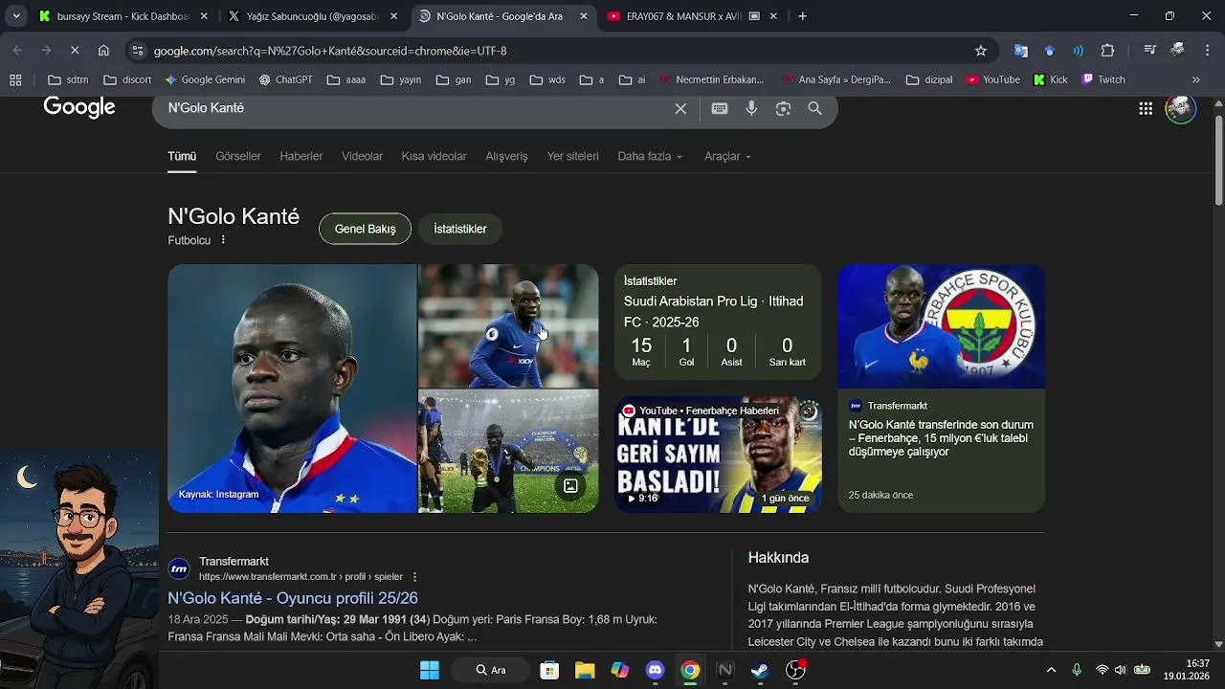1225x689 pixels.
Task: Play the Kante'de Geri Sayım Başladı video
Action: pos(718,455)
